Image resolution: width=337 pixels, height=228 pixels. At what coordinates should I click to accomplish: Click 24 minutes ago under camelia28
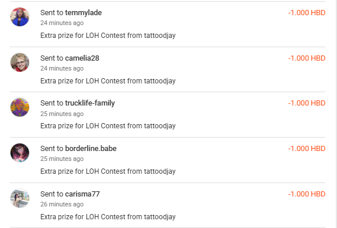point(62,68)
